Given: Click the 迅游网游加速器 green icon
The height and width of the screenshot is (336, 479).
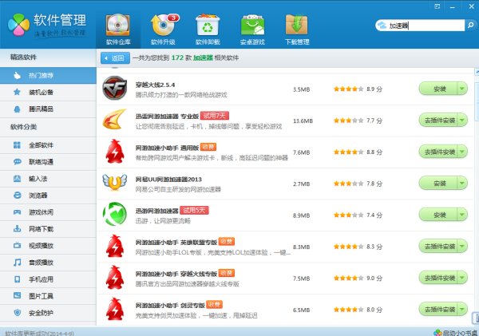Looking at the screenshot, I should (x=114, y=214).
